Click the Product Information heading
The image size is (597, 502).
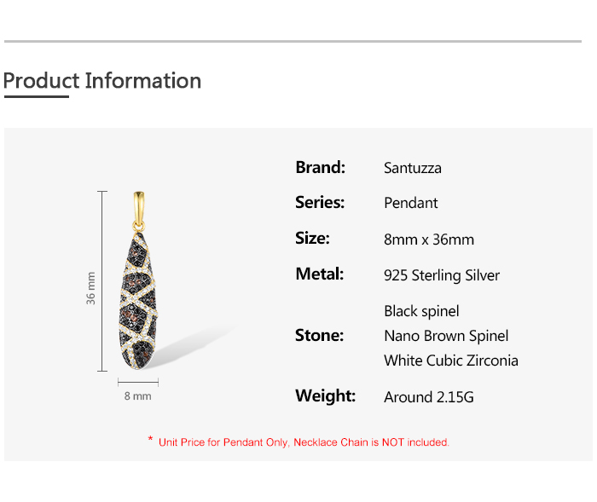(x=102, y=81)
